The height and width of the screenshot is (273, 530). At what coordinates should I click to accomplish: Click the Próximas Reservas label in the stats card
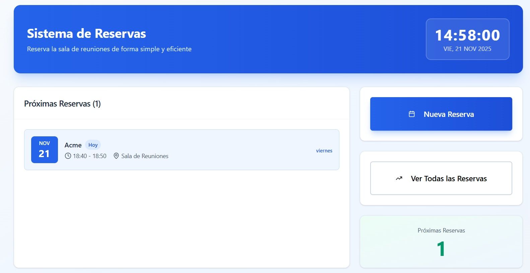coord(441,230)
